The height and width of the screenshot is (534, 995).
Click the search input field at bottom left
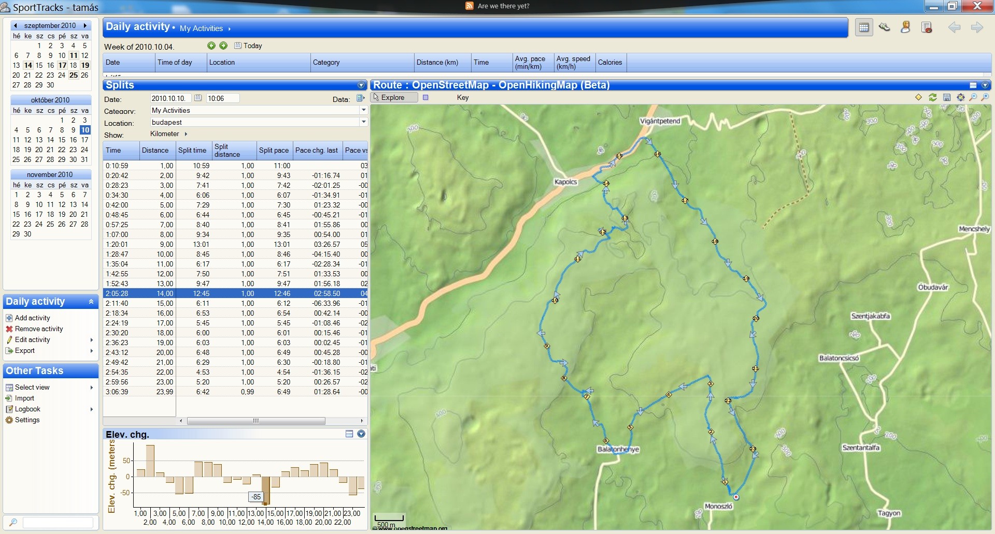(58, 523)
